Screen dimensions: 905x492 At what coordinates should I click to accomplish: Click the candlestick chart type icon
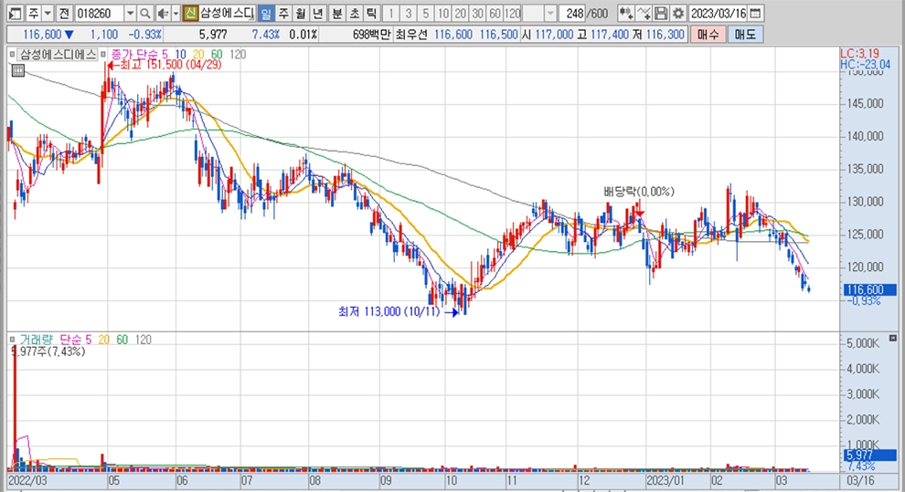click(x=625, y=14)
